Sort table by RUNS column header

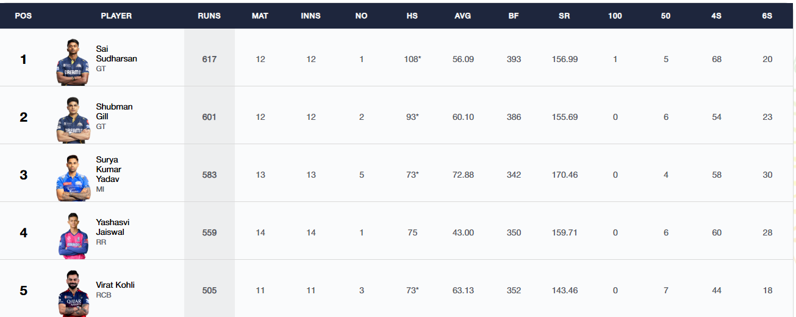(209, 16)
